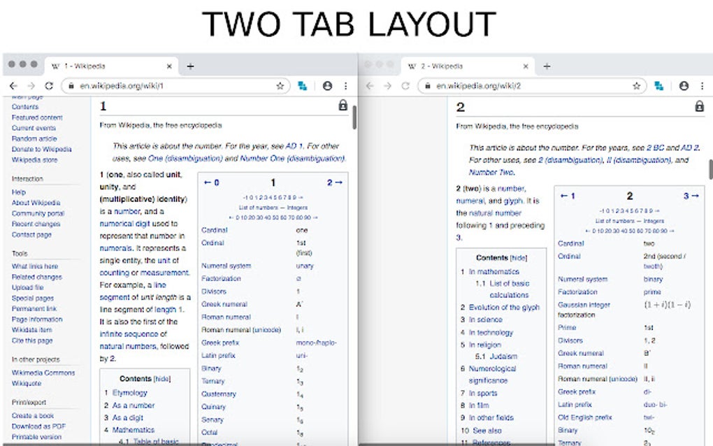
Task: Go to previous number '← 1' in infobox 2
Action: tap(568, 196)
